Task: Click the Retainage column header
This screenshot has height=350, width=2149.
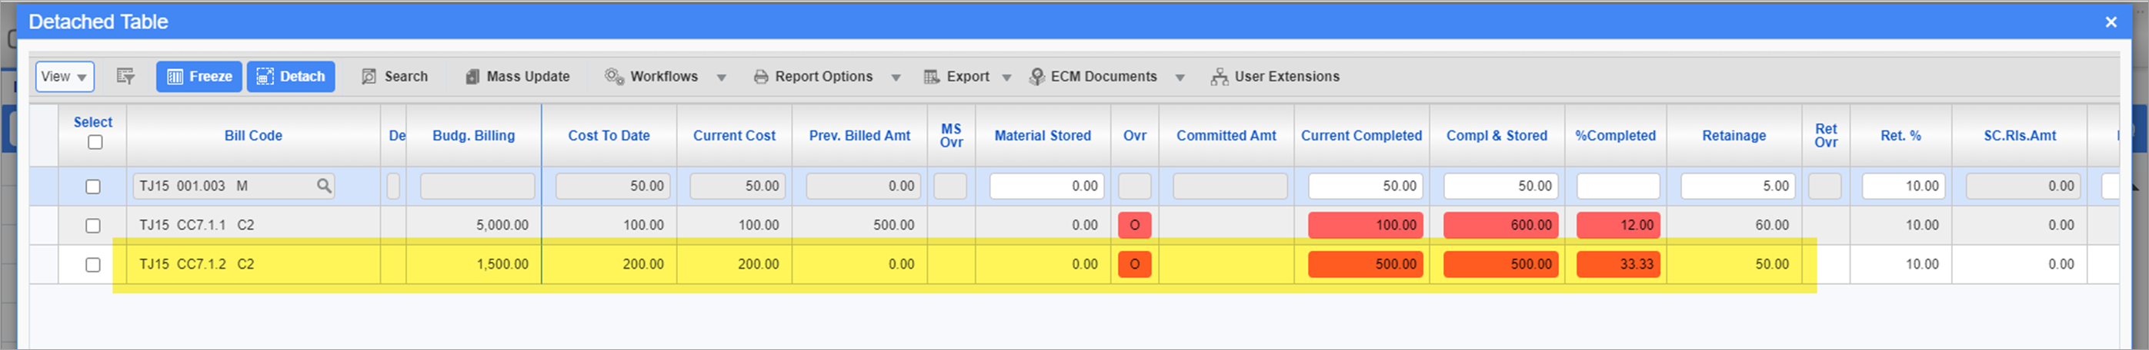Action: (1734, 136)
